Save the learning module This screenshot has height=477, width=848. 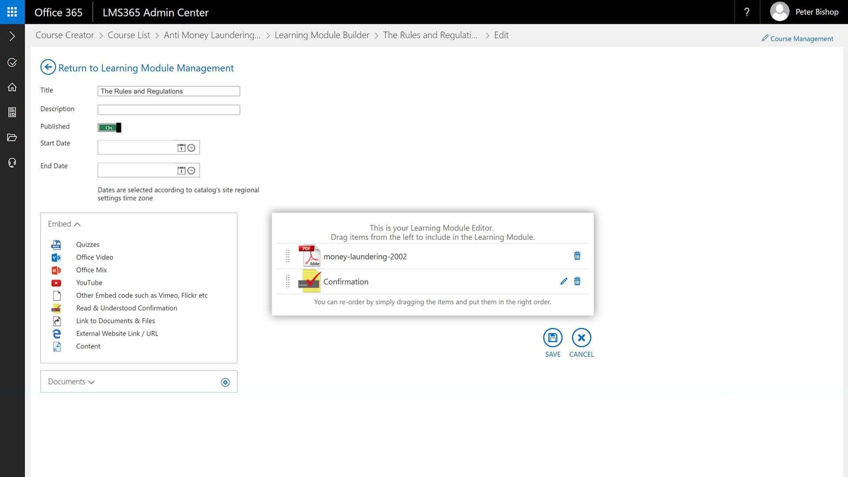(x=553, y=338)
